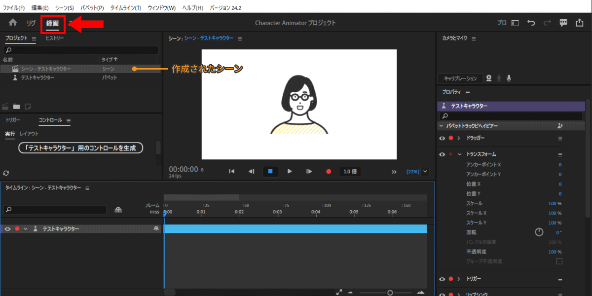The width and height of the screenshot is (592, 296).
Task: Create new folder in Project panel
Action: (17, 106)
